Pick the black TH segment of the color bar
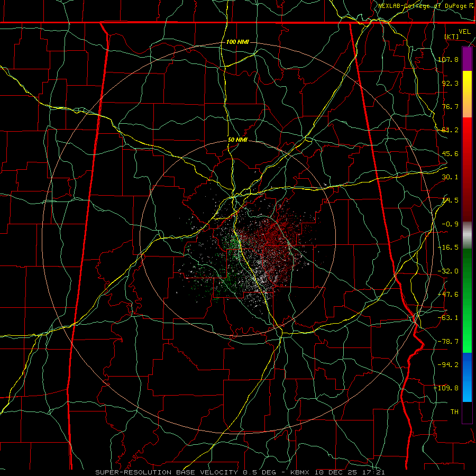 tap(467, 412)
